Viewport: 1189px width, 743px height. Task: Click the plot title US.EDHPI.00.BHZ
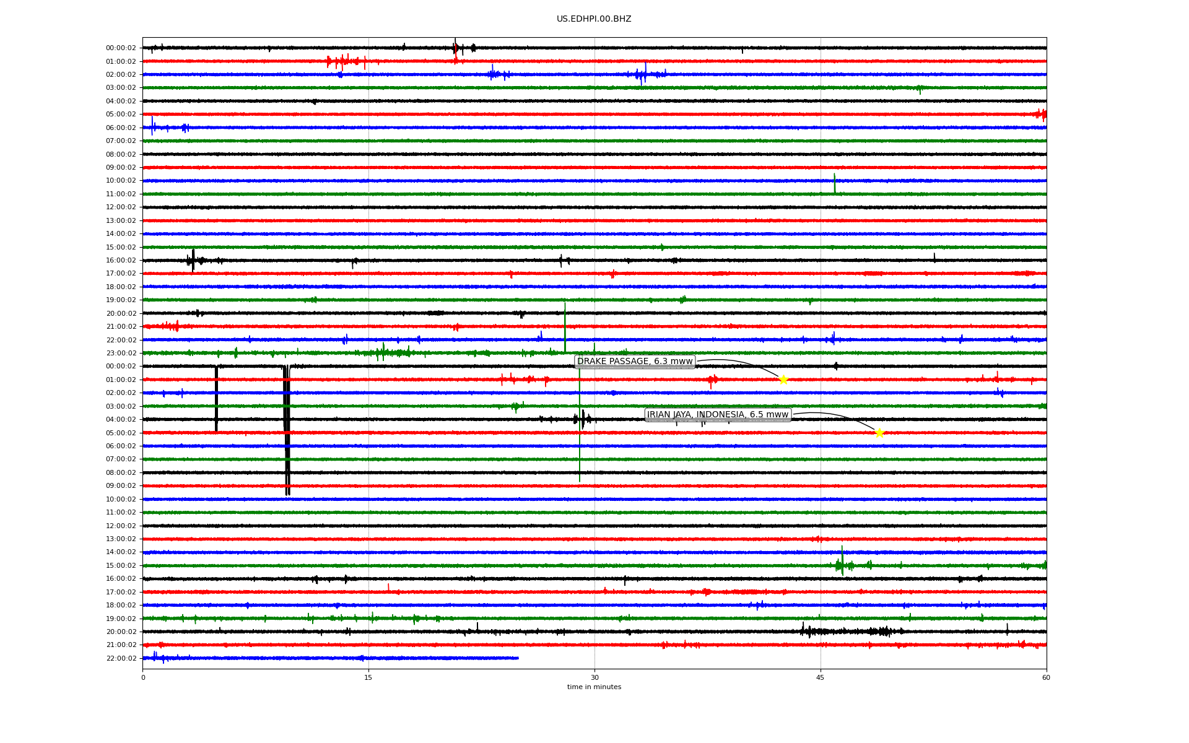pos(594,19)
